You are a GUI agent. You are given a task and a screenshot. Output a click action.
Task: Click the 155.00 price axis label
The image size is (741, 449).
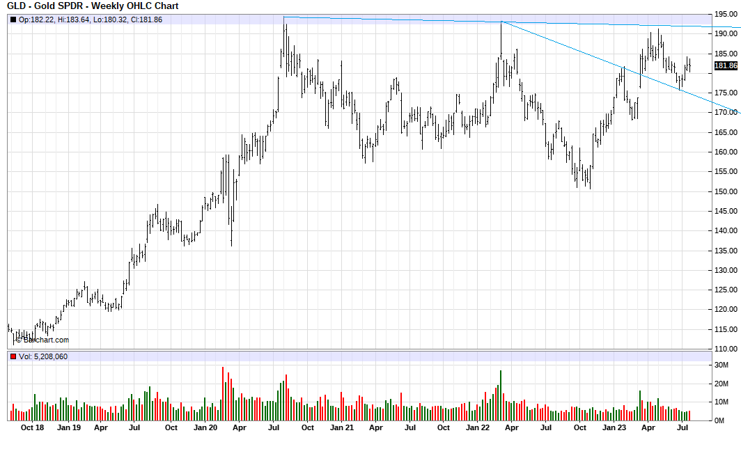coord(726,171)
